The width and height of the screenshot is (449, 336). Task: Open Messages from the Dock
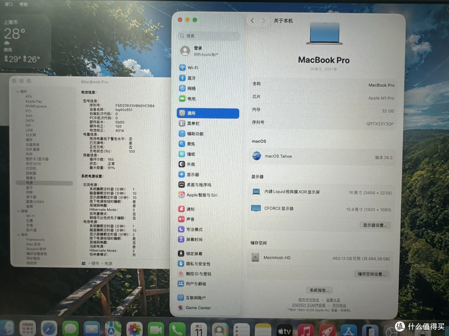pyautogui.click(x=70, y=329)
